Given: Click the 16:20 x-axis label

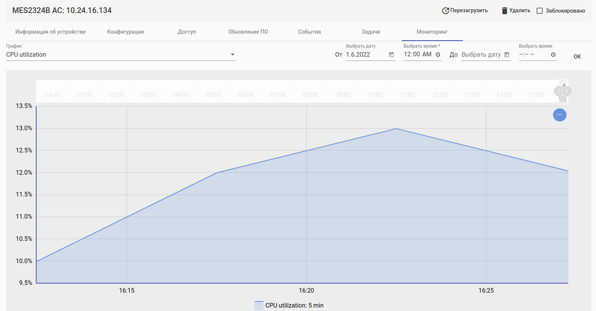Looking at the screenshot, I should [306, 291].
